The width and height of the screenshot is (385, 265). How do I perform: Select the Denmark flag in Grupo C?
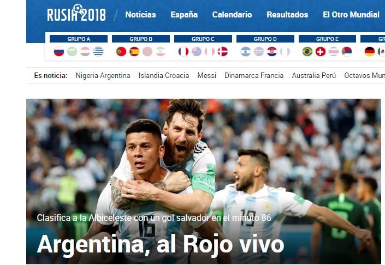click(x=223, y=51)
